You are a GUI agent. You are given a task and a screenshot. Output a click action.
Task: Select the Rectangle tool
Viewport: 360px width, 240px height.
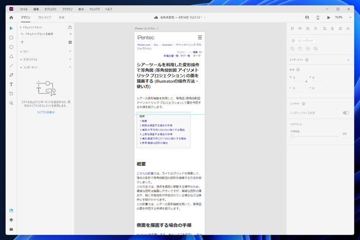11,37
